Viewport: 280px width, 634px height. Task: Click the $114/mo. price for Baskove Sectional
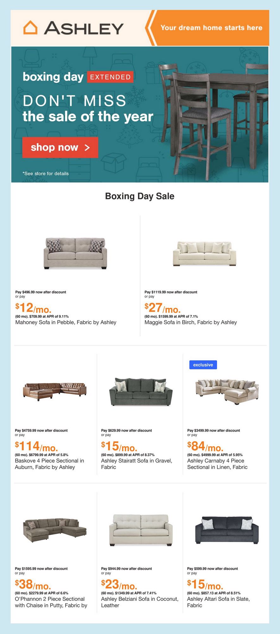36,446
